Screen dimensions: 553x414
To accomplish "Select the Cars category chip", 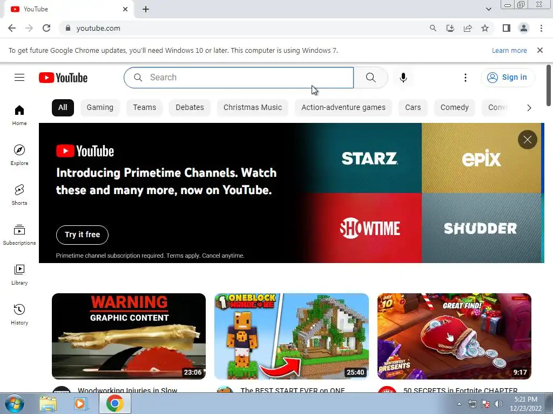I will (413, 107).
